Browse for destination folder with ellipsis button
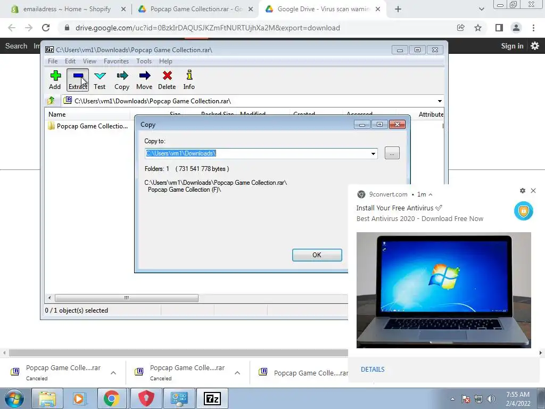 pos(392,153)
